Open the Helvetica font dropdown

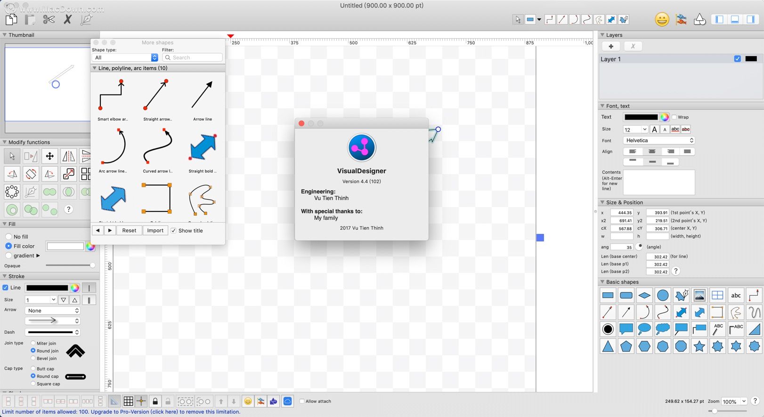pos(659,140)
